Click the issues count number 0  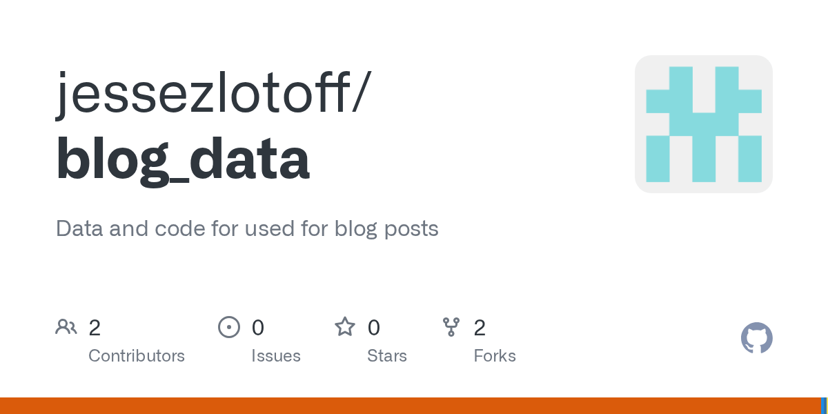click(x=258, y=327)
